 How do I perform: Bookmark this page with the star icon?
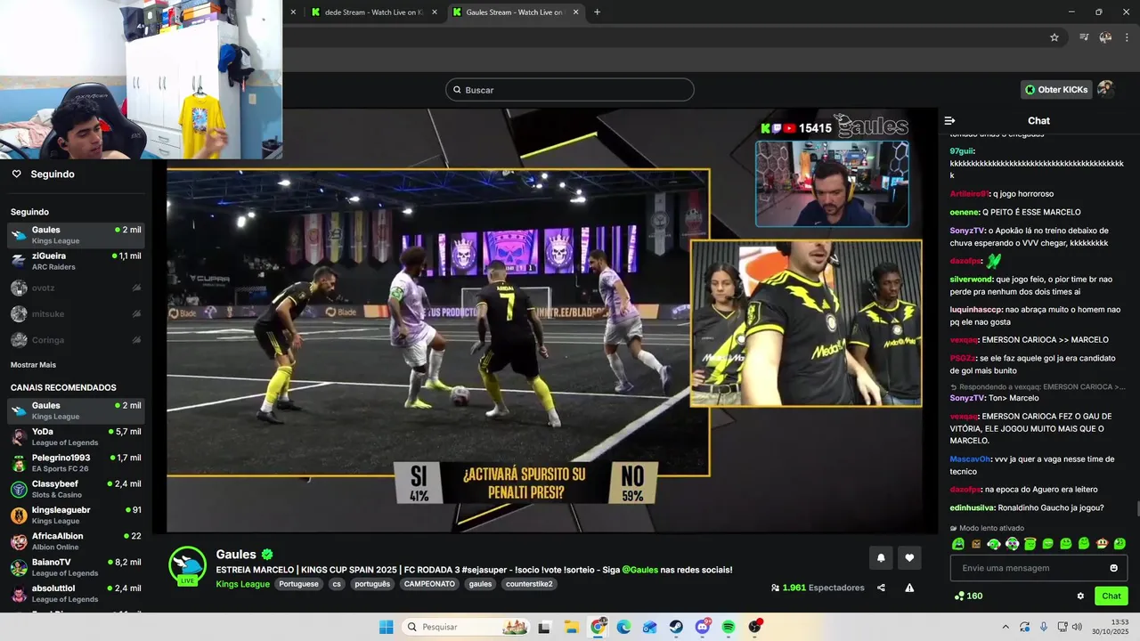pyautogui.click(x=1054, y=37)
